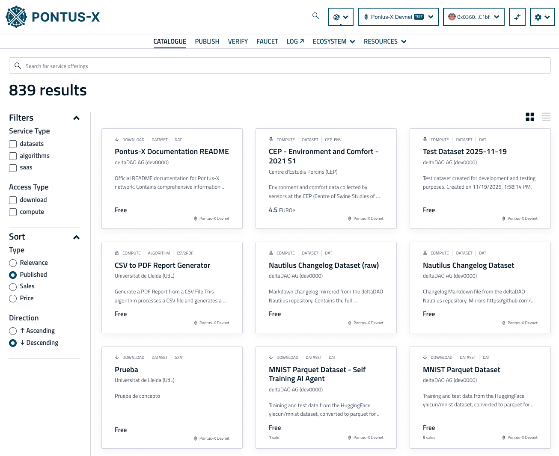Screen dimensions: 559x456
Task: Collapse the Filters panel chevron
Action: (x=76, y=118)
